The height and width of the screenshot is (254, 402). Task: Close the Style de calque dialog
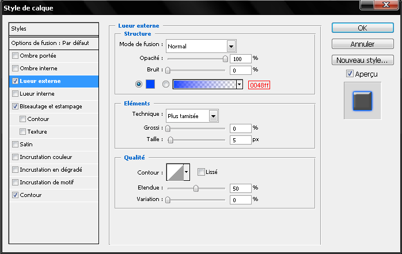point(386,5)
